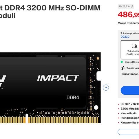The image size is (139, 139).
Task: Click the Lähetettävissä availability text
Action: tap(131, 62)
